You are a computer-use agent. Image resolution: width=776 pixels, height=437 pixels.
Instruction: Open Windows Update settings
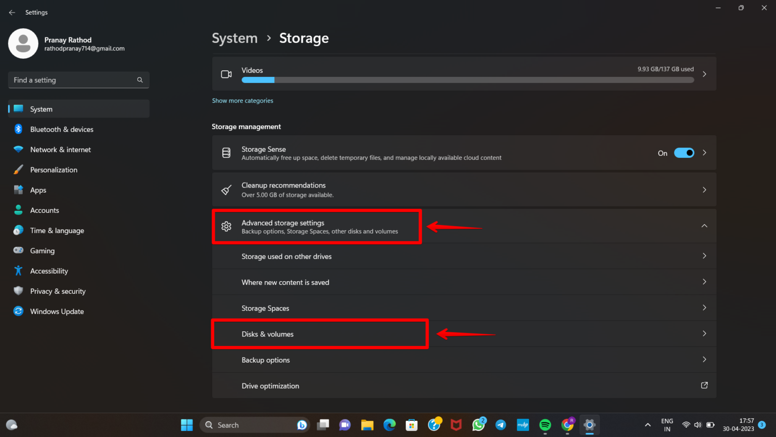57,311
